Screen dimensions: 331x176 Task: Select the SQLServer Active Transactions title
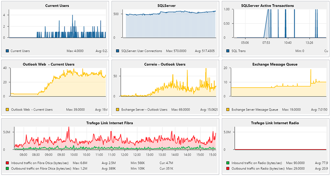pos(267,6)
